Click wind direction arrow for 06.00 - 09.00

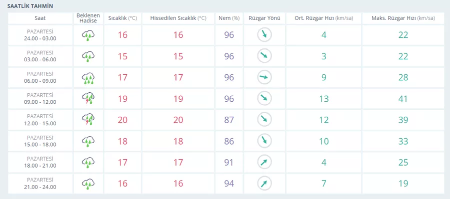coord(264,77)
